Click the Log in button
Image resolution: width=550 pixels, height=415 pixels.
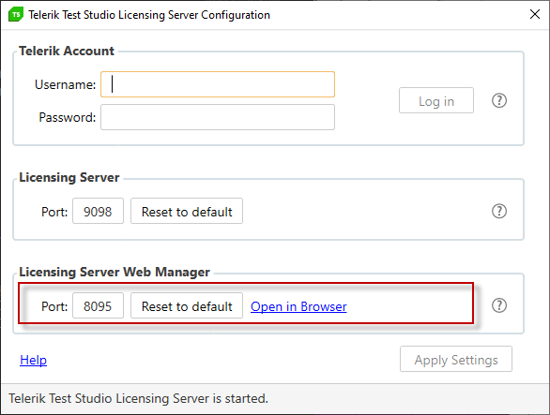pos(436,100)
